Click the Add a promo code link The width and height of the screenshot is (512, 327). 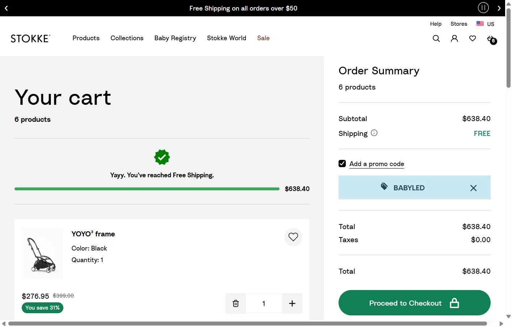(377, 164)
